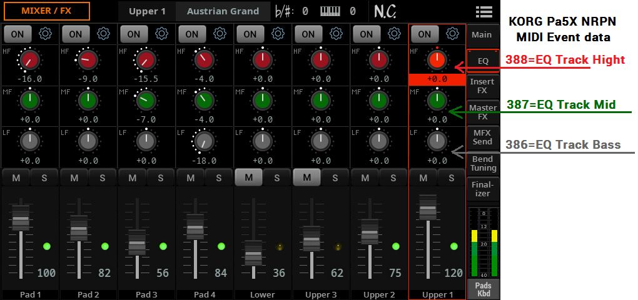Open the settings gear for Pad 3 channel
The height and width of the screenshot is (300, 638).
tap(161, 34)
